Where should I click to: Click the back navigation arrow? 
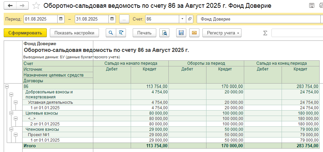(10, 6)
